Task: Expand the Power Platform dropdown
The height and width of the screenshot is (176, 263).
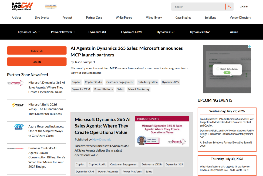Action: (x=63, y=32)
